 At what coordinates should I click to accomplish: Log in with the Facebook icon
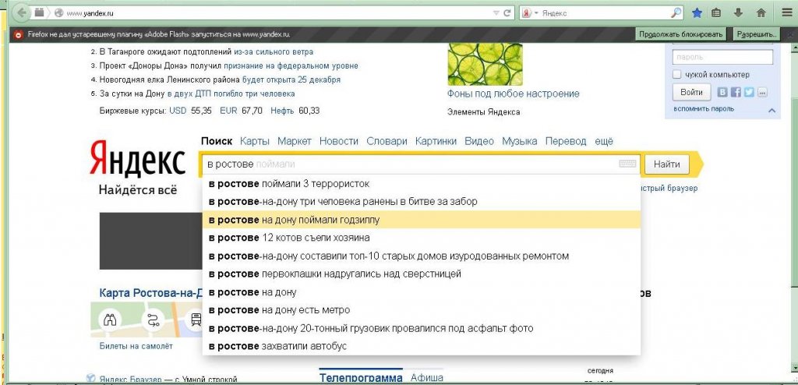[x=736, y=92]
